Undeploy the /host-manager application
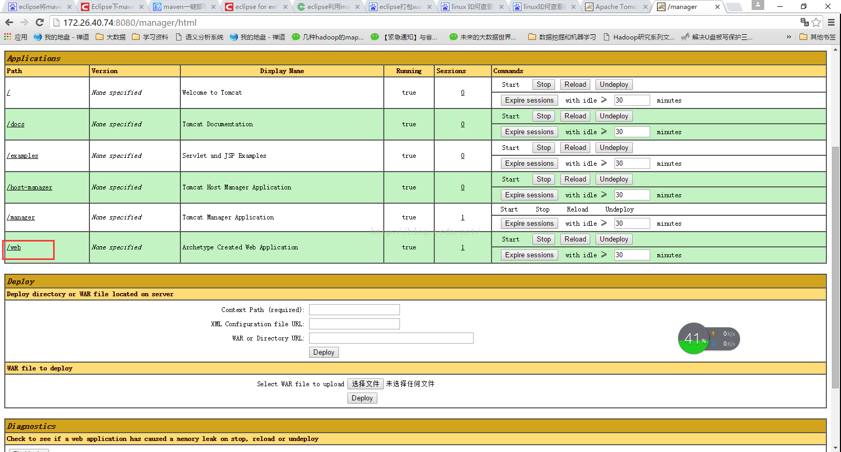 coord(614,179)
